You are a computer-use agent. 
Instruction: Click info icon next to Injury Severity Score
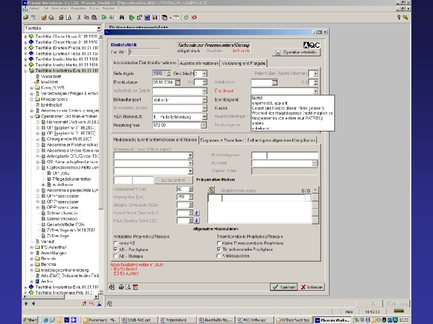tap(195, 221)
